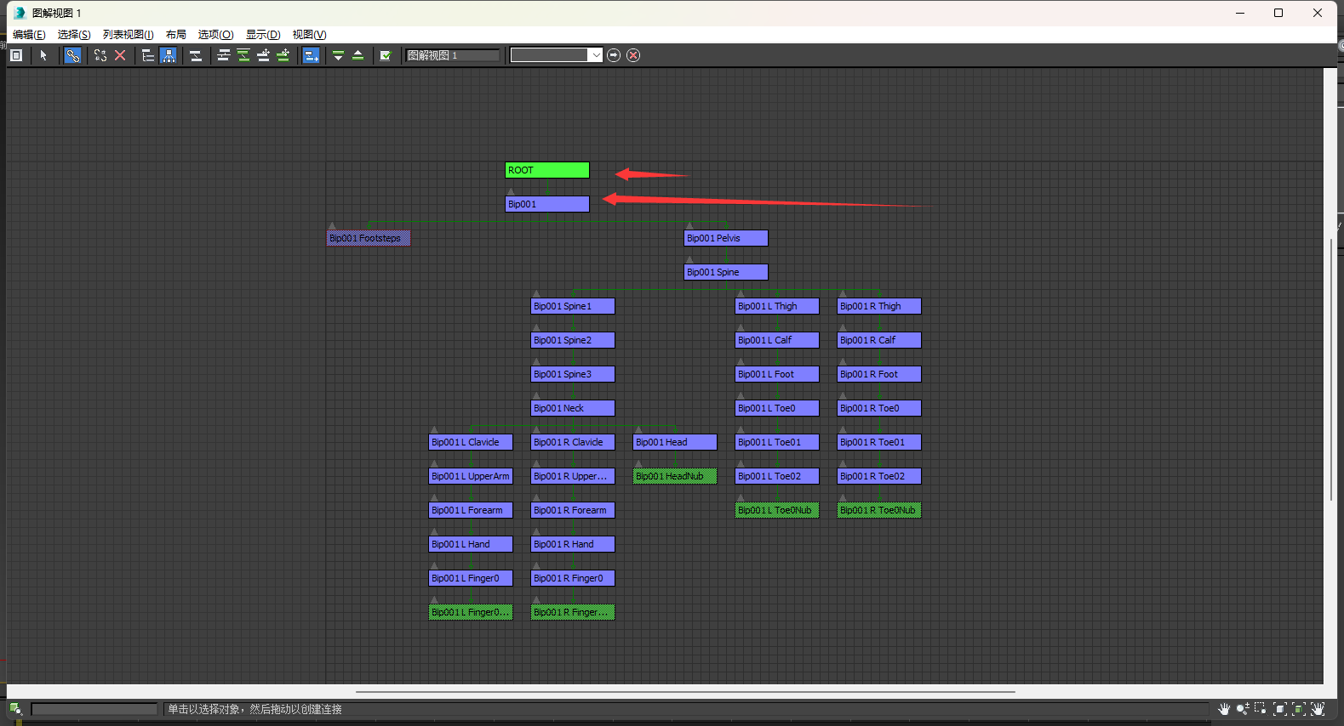Click the node name search field
The height and width of the screenshot is (726, 1344).
[x=94, y=709]
